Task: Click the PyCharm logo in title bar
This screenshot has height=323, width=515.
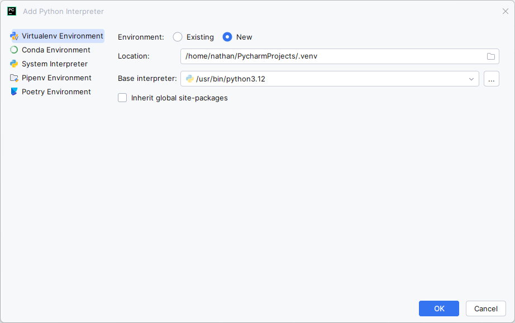Action: 12,11
